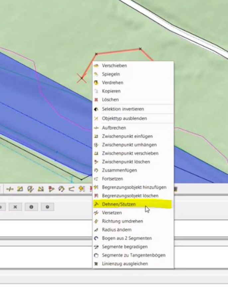Select Zwischenpunkt löschen menu entry
The width and height of the screenshot is (228, 299).
tap(133, 162)
